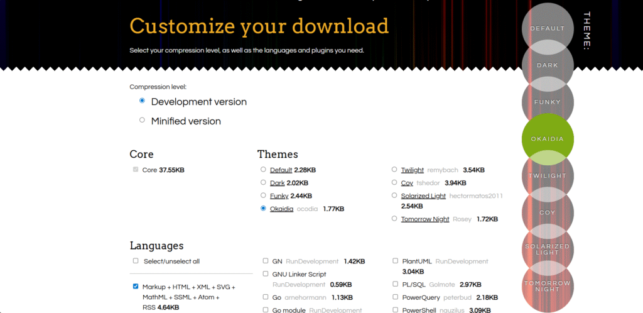The image size is (643, 313).
Task: Select Development version radio button
Action: (143, 101)
